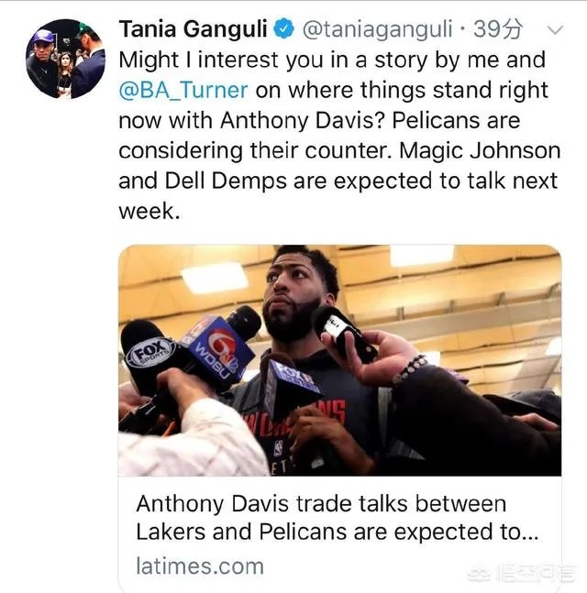
Task: Click the beaded bracelet on reporter's wrist
Action: (409, 368)
